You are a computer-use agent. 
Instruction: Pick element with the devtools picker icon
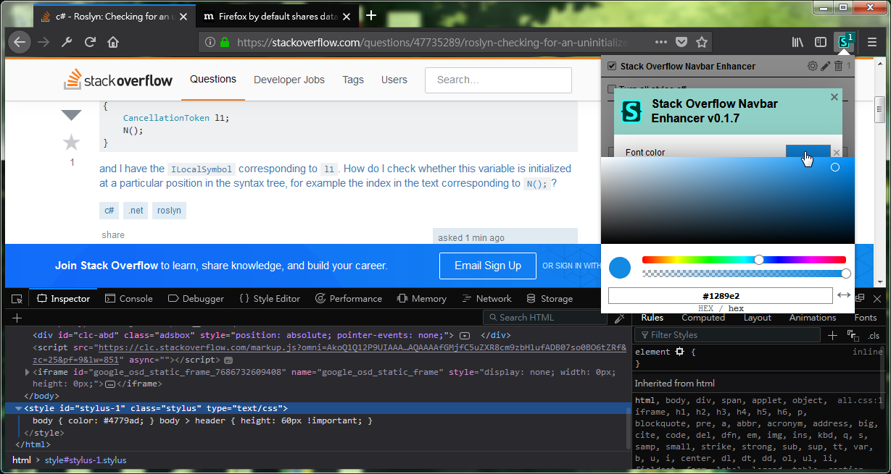[x=16, y=298]
